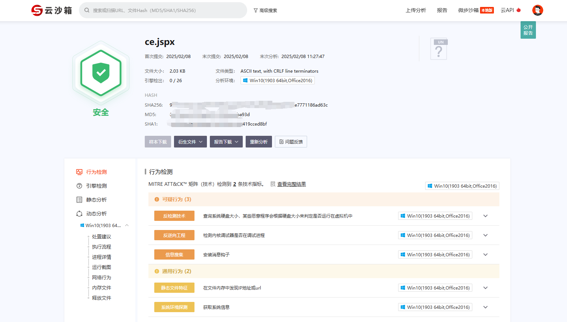
Task: Select 行为检测 in the sidebar
Action: coord(97,172)
